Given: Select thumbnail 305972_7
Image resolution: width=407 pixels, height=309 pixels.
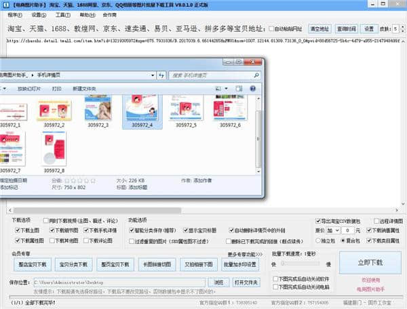Looking at the screenshot, I should (12, 152).
